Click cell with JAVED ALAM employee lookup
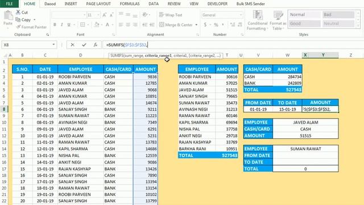Image resolution: width=364 pixels, height=205 pixels. click(305, 122)
